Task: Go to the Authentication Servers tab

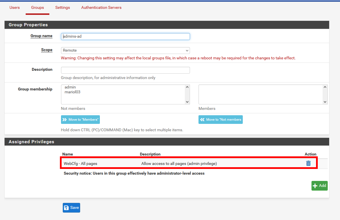Action: point(101,8)
